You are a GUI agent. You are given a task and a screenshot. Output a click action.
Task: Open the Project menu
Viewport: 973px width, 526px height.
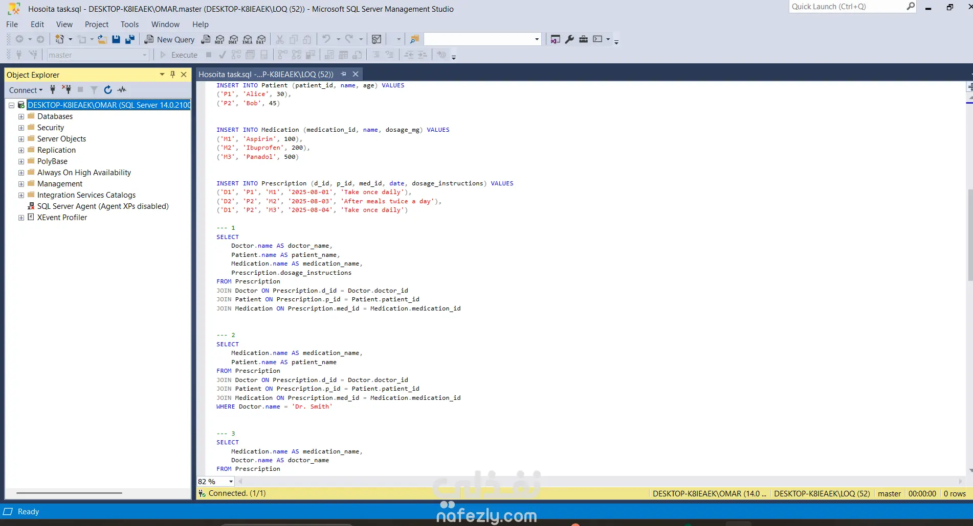coord(96,24)
